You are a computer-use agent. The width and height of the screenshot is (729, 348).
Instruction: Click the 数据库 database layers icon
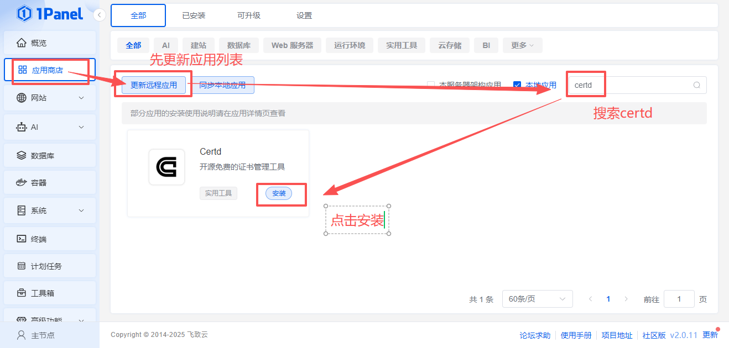22,156
